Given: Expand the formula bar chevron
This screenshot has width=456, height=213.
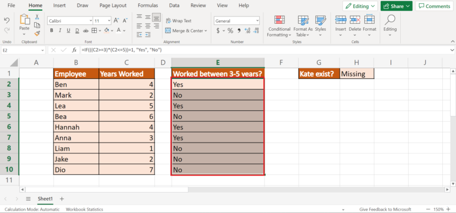Looking at the screenshot, I should tap(452, 50).
